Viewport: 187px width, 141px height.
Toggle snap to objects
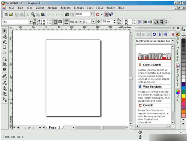150,22
